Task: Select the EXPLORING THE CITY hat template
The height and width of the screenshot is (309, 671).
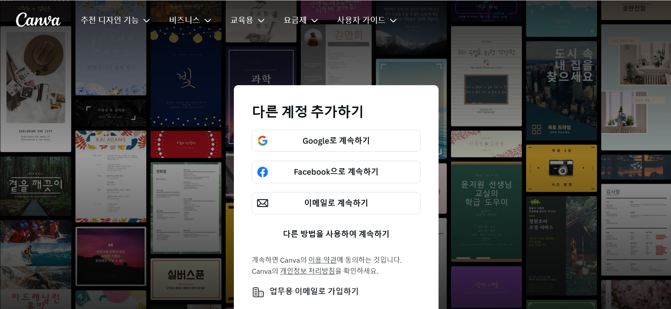Action: [36, 89]
